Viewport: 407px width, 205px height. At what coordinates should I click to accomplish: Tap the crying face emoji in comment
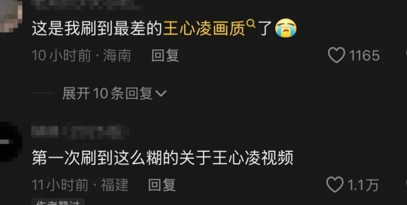click(286, 29)
